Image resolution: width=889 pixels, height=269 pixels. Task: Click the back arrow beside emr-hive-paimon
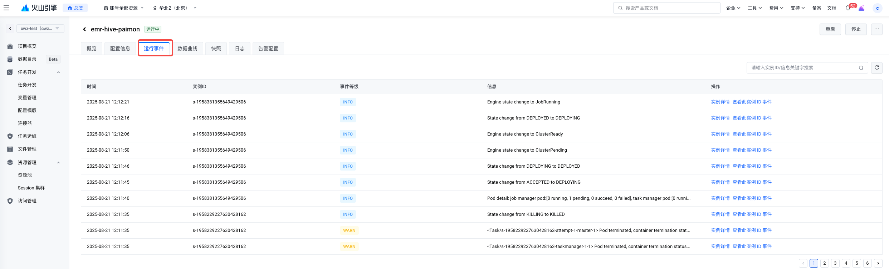(x=84, y=29)
